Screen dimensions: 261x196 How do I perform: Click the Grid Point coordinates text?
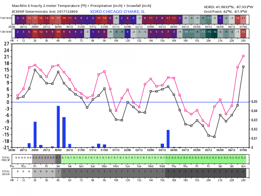point(231,12)
